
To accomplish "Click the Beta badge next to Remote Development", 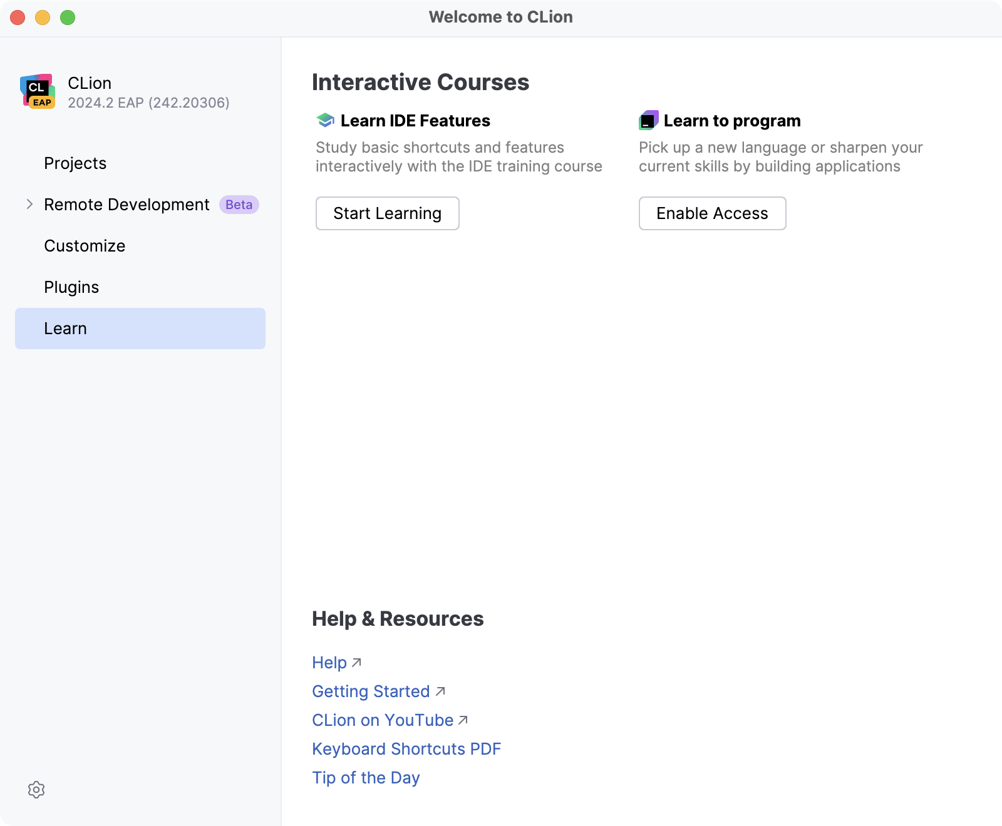I will (238, 205).
